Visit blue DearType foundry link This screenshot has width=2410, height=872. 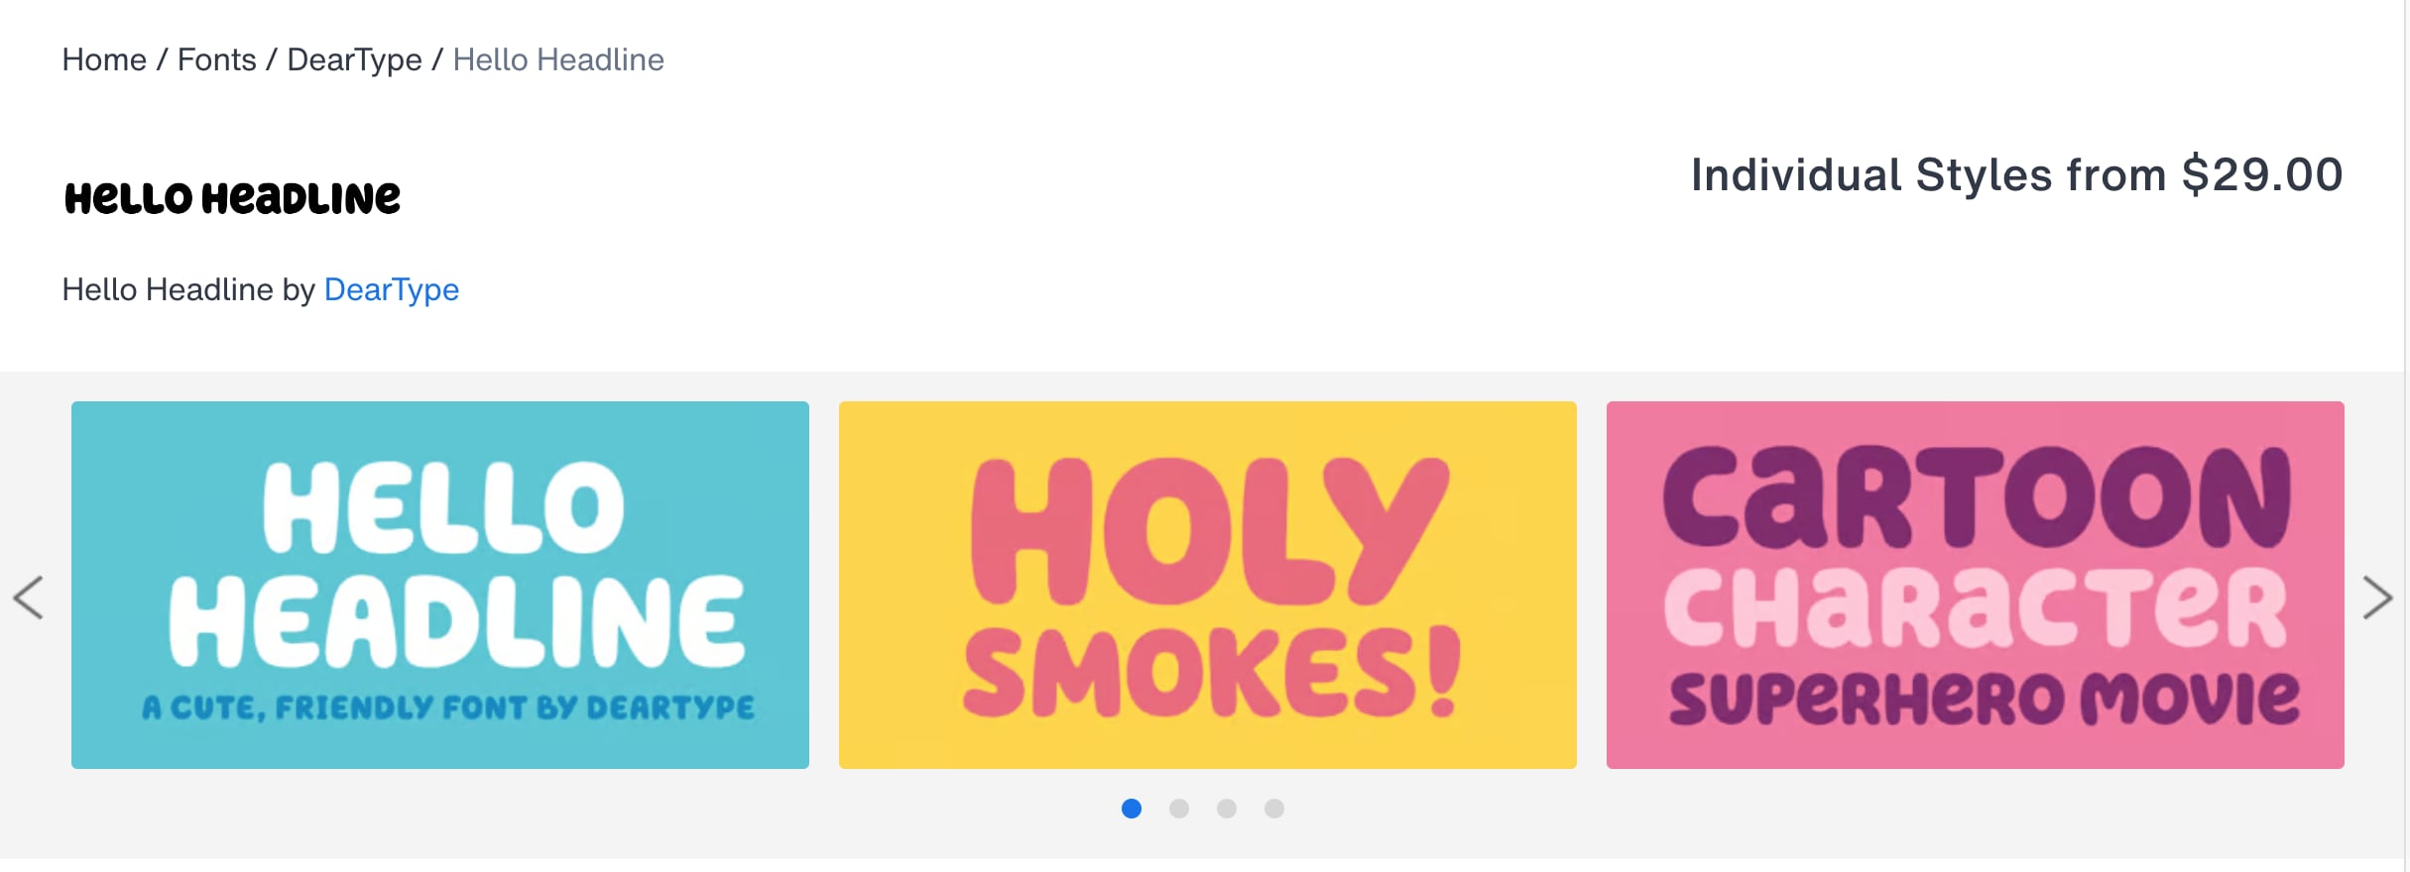coord(392,290)
